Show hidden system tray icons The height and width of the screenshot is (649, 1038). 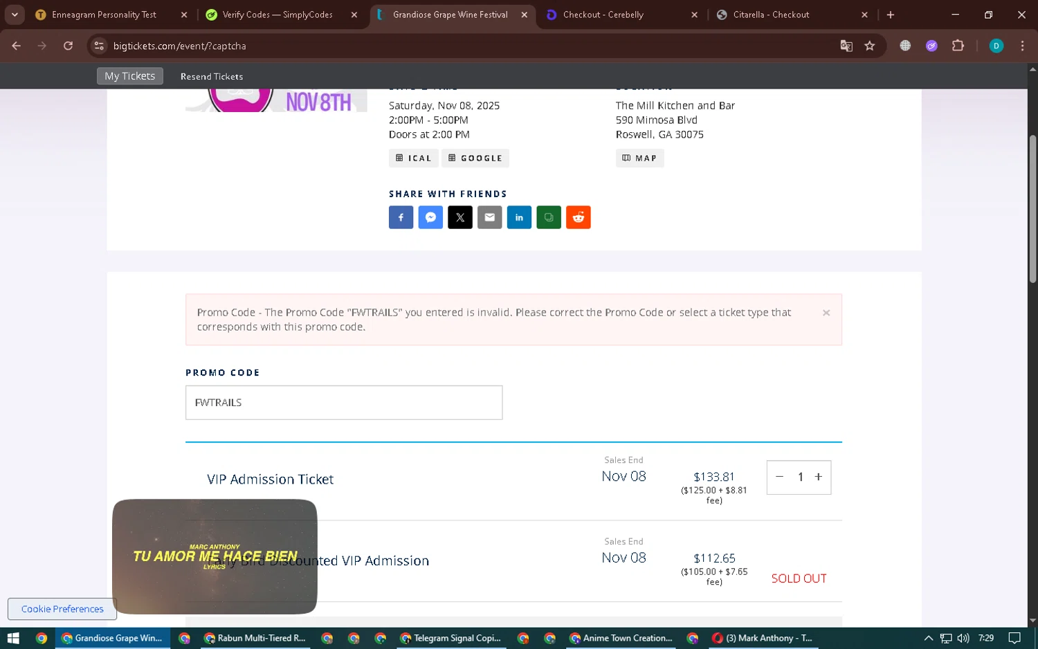(929, 638)
